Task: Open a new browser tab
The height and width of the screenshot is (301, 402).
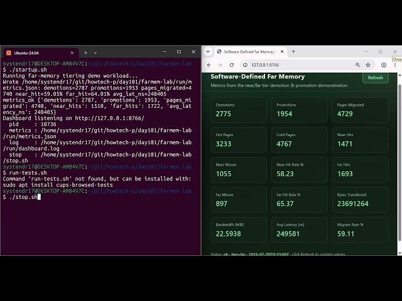Action: point(293,51)
